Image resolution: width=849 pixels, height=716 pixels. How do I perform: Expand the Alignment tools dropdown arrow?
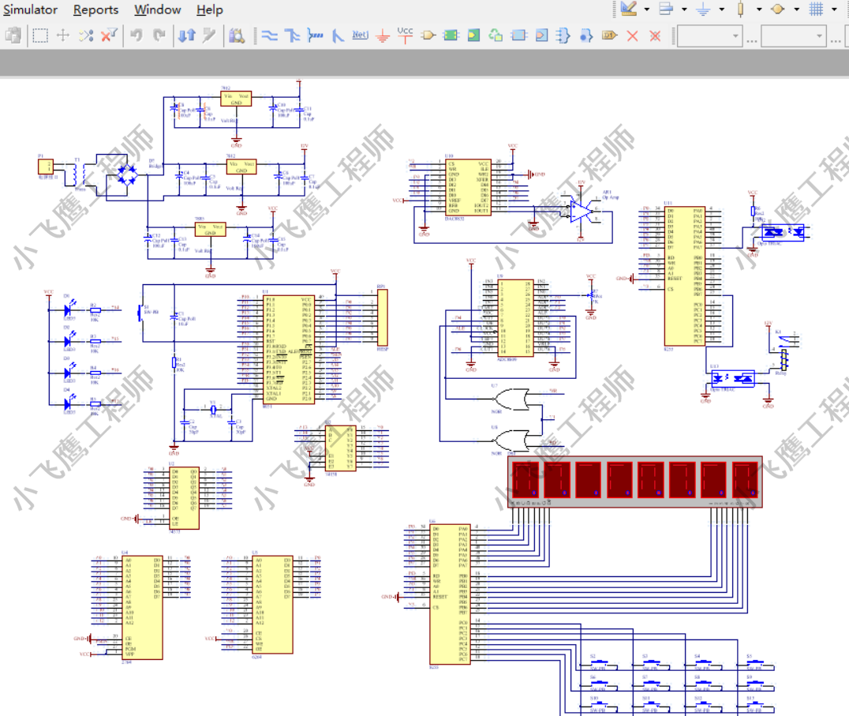pyautogui.click(x=684, y=9)
